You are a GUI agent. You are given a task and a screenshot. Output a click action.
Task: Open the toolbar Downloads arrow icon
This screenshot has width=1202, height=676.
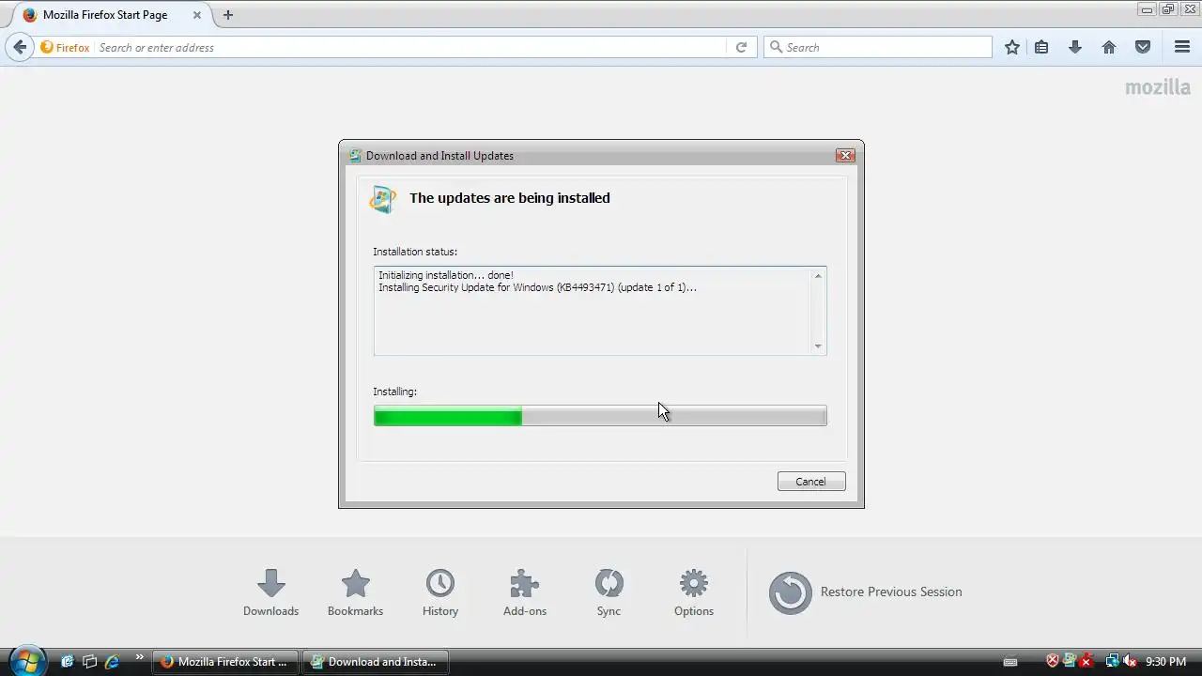[1075, 47]
